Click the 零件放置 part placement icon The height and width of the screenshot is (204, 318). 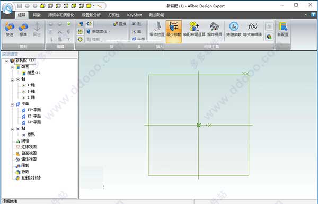point(157,29)
